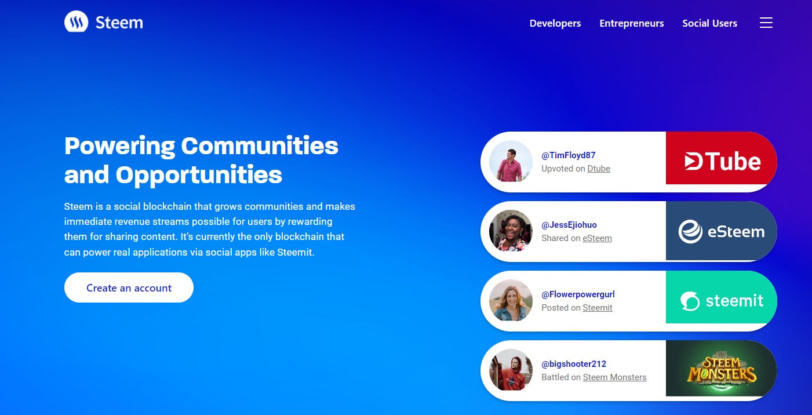Click the @bigshooter212 username
812x415 pixels.
click(x=574, y=364)
